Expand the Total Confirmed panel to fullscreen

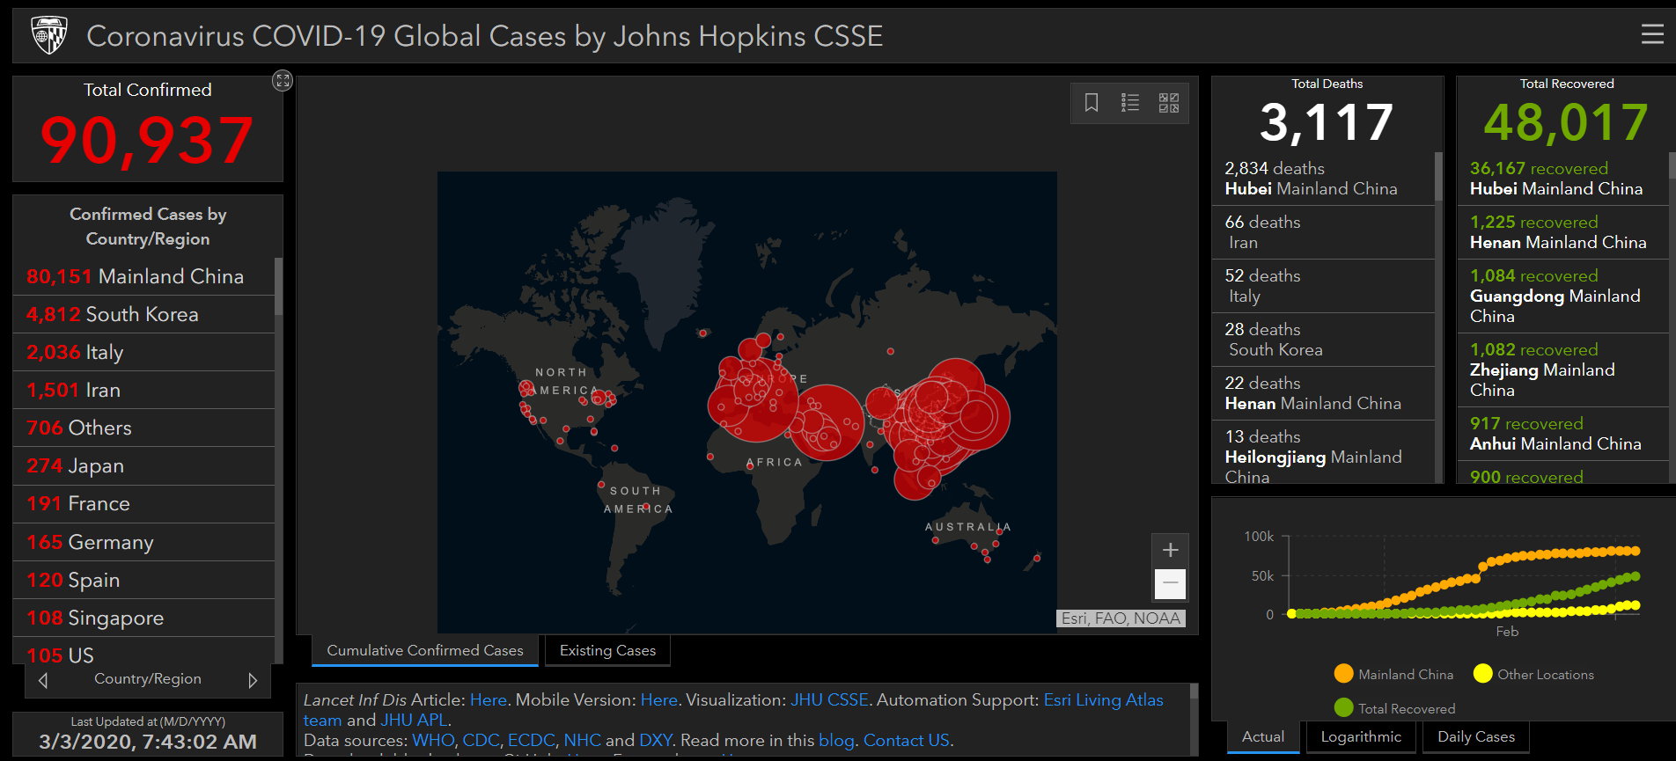(x=282, y=81)
